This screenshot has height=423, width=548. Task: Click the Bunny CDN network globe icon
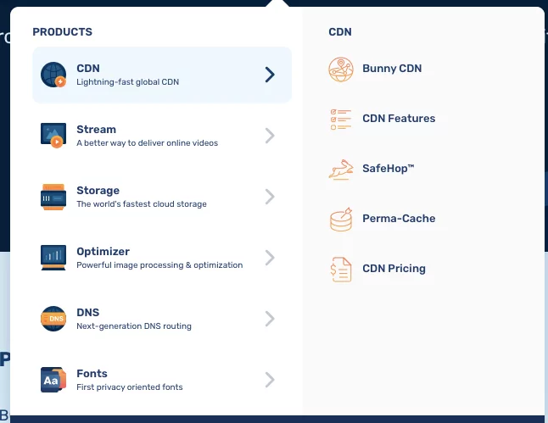click(x=341, y=70)
